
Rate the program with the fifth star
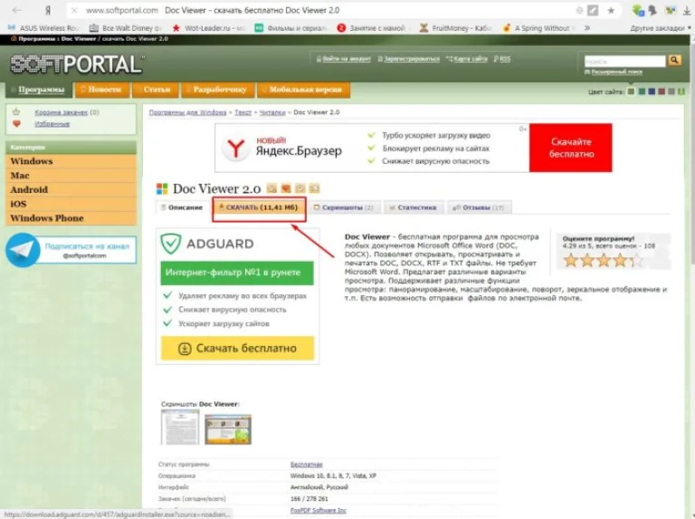click(635, 260)
